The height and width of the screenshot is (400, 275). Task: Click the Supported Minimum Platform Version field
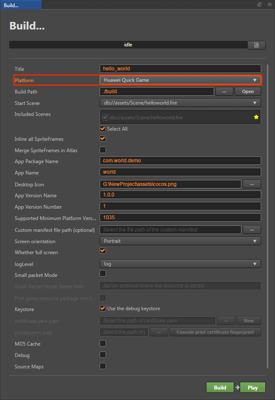[x=180, y=217]
